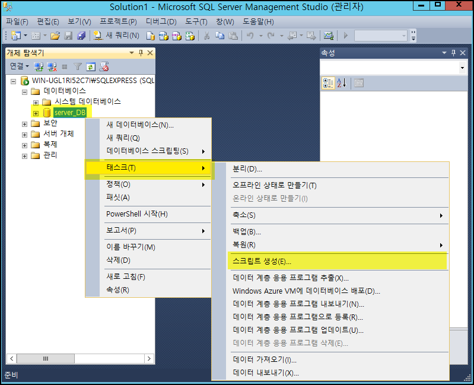The width and height of the screenshot is (474, 385).
Task: Toggle auto-hide pin on 속성 panel
Action: click(453, 53)
